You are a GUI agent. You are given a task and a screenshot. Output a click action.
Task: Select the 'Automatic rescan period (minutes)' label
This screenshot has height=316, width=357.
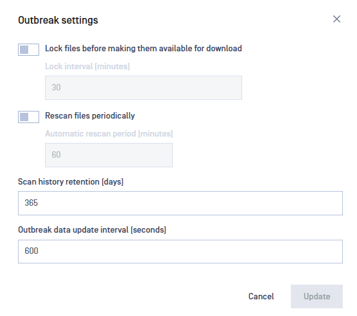click(x=109, y=134)
